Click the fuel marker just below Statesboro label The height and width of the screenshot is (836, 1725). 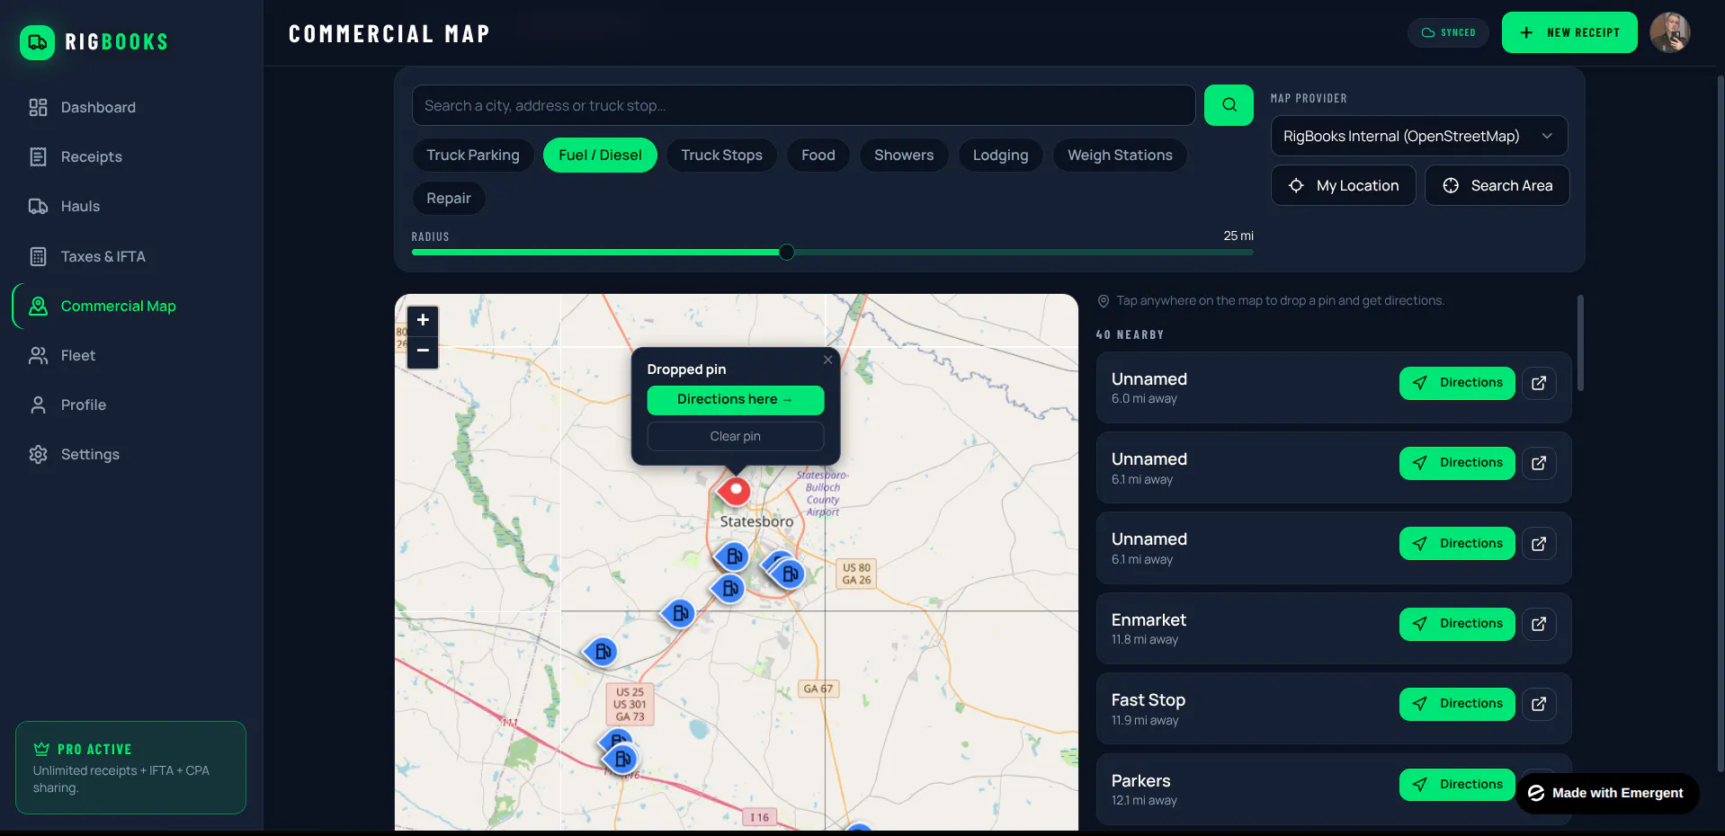tap(733, 556)
